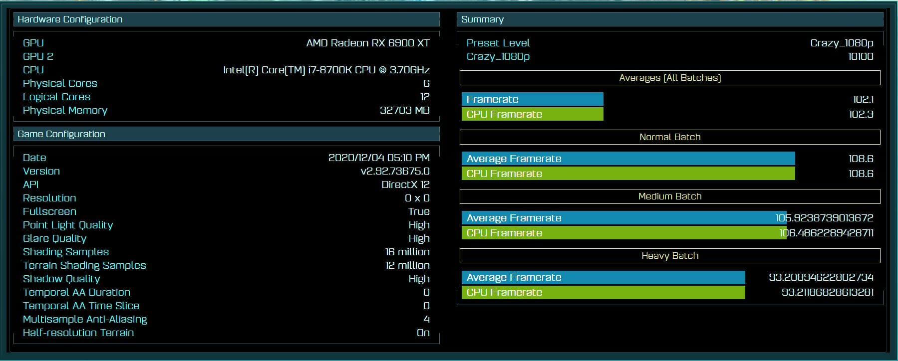898x361 pixels.
Task: Click the Temporal AA Time Slice label
Action: (81, 306)
